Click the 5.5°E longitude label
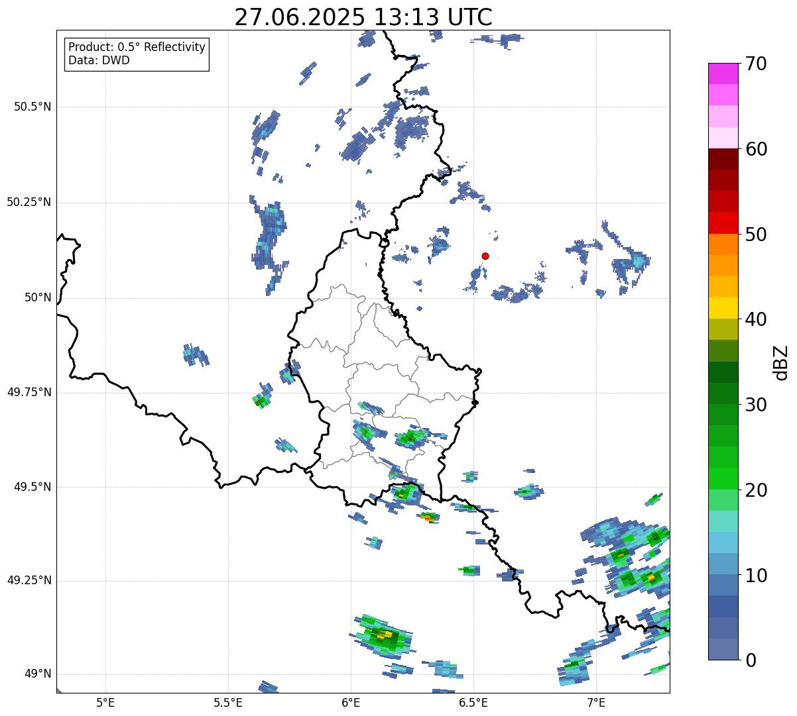 tap(228, 702)
